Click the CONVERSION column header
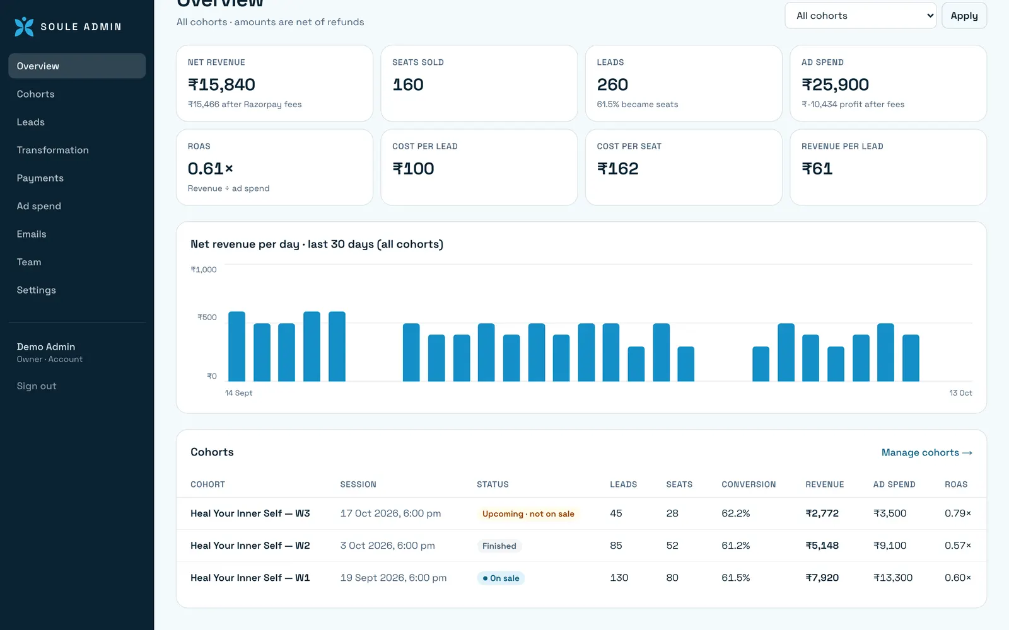Image resolution: width=1009 pixels, height=630 pixels. pyautogui.click(x=749, y=484)
